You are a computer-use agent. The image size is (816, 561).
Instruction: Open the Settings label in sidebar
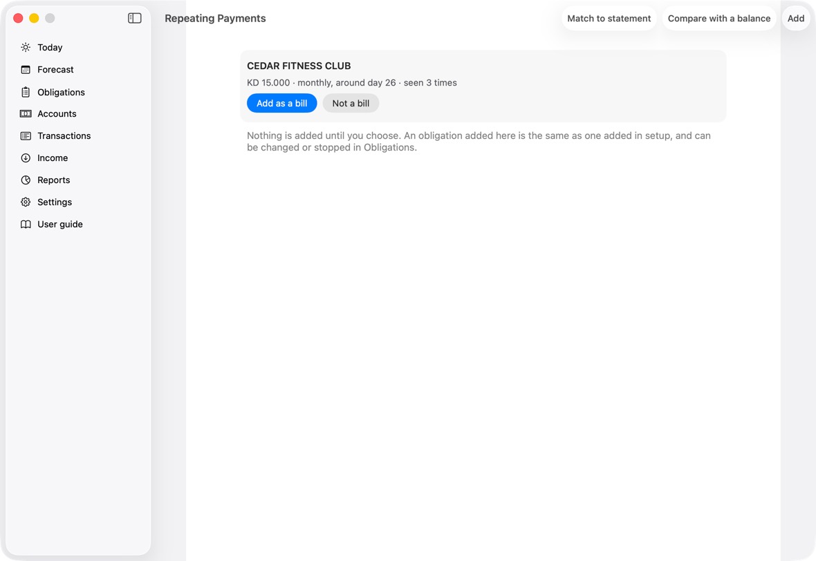pos(55,202)
